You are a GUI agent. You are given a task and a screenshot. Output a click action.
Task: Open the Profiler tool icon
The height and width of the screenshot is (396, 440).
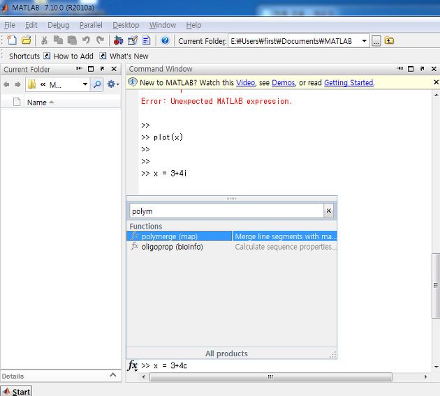[146, 40]
